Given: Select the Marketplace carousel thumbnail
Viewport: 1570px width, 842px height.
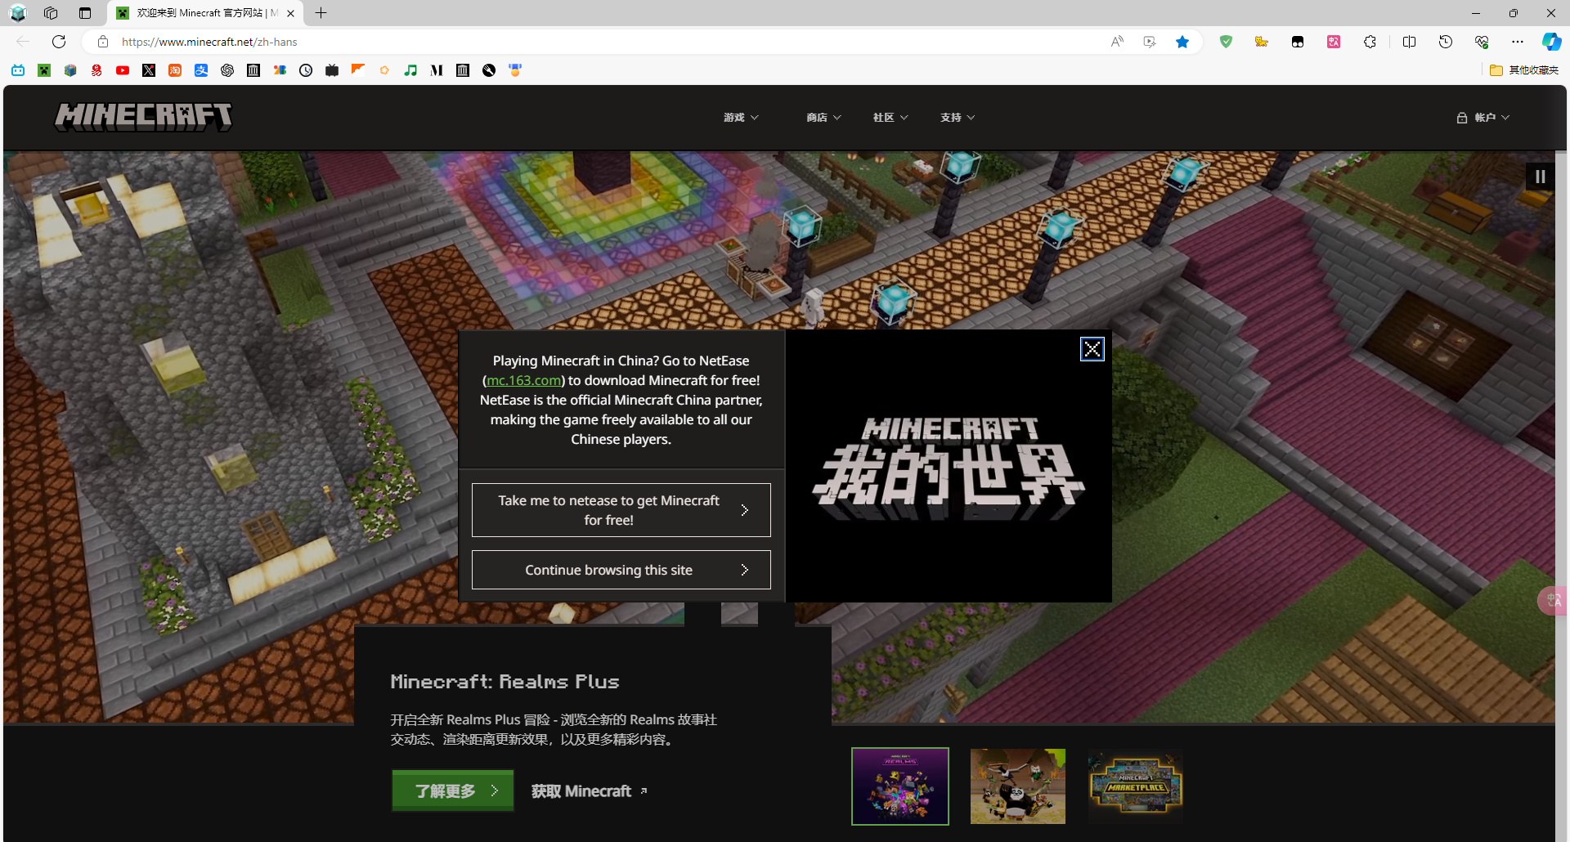Looking at the screenshot, I should click(x=1136, y=786).
